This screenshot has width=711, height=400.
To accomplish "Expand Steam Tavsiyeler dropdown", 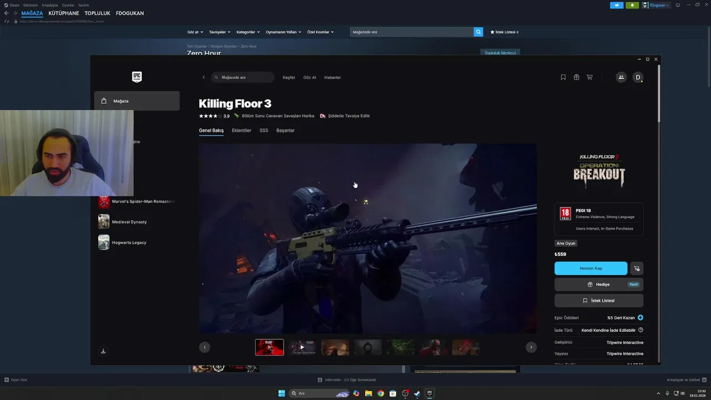I will tap(220, 32).
